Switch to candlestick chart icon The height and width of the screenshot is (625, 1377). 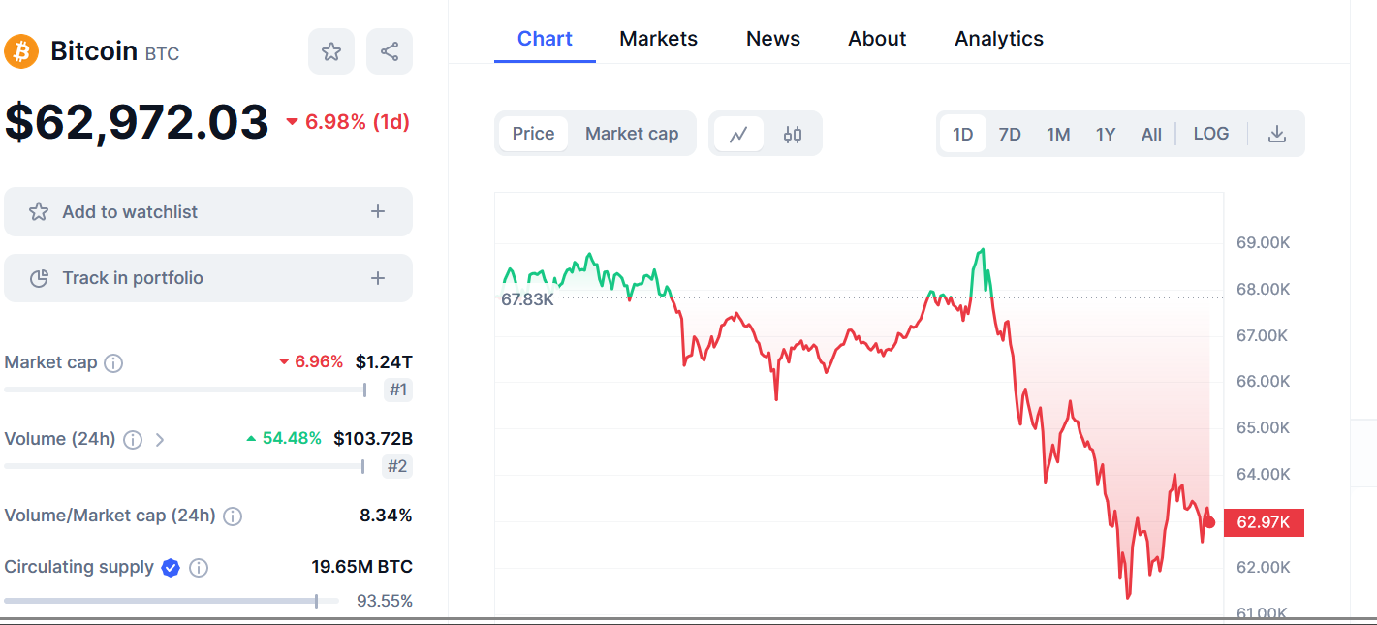tap(793, 134)
